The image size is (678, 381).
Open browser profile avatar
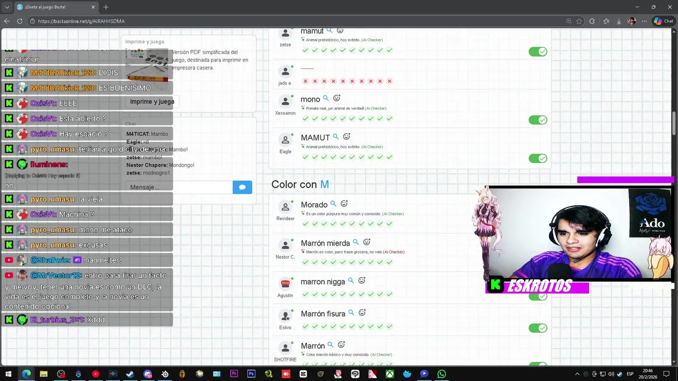[631, 21]
